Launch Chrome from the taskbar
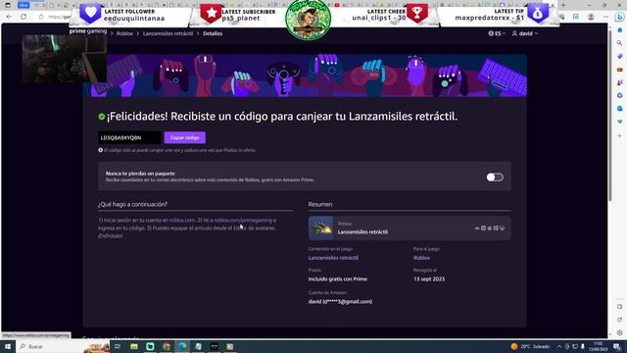This screenshot has width=627, height=353. click(167, 346)
